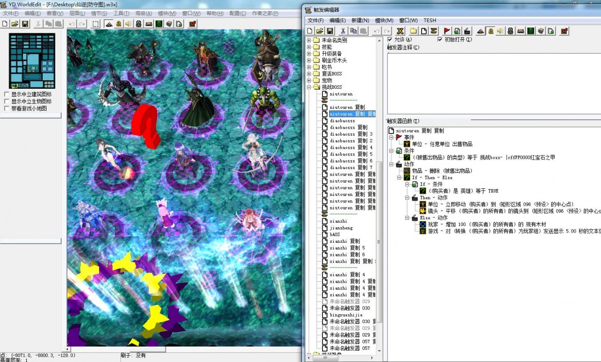Open 文件(F) menu in YD WorldEdit

(x=10, y=13)
